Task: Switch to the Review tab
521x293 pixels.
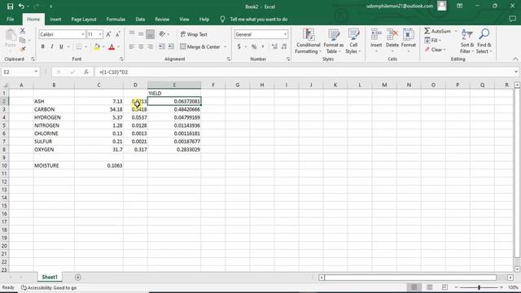Action: point(162,20)
